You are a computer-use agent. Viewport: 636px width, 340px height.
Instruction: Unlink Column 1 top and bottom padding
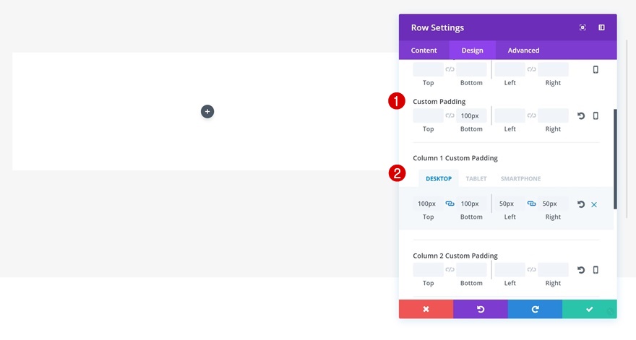pyautogui.click(x=450, y=204)
